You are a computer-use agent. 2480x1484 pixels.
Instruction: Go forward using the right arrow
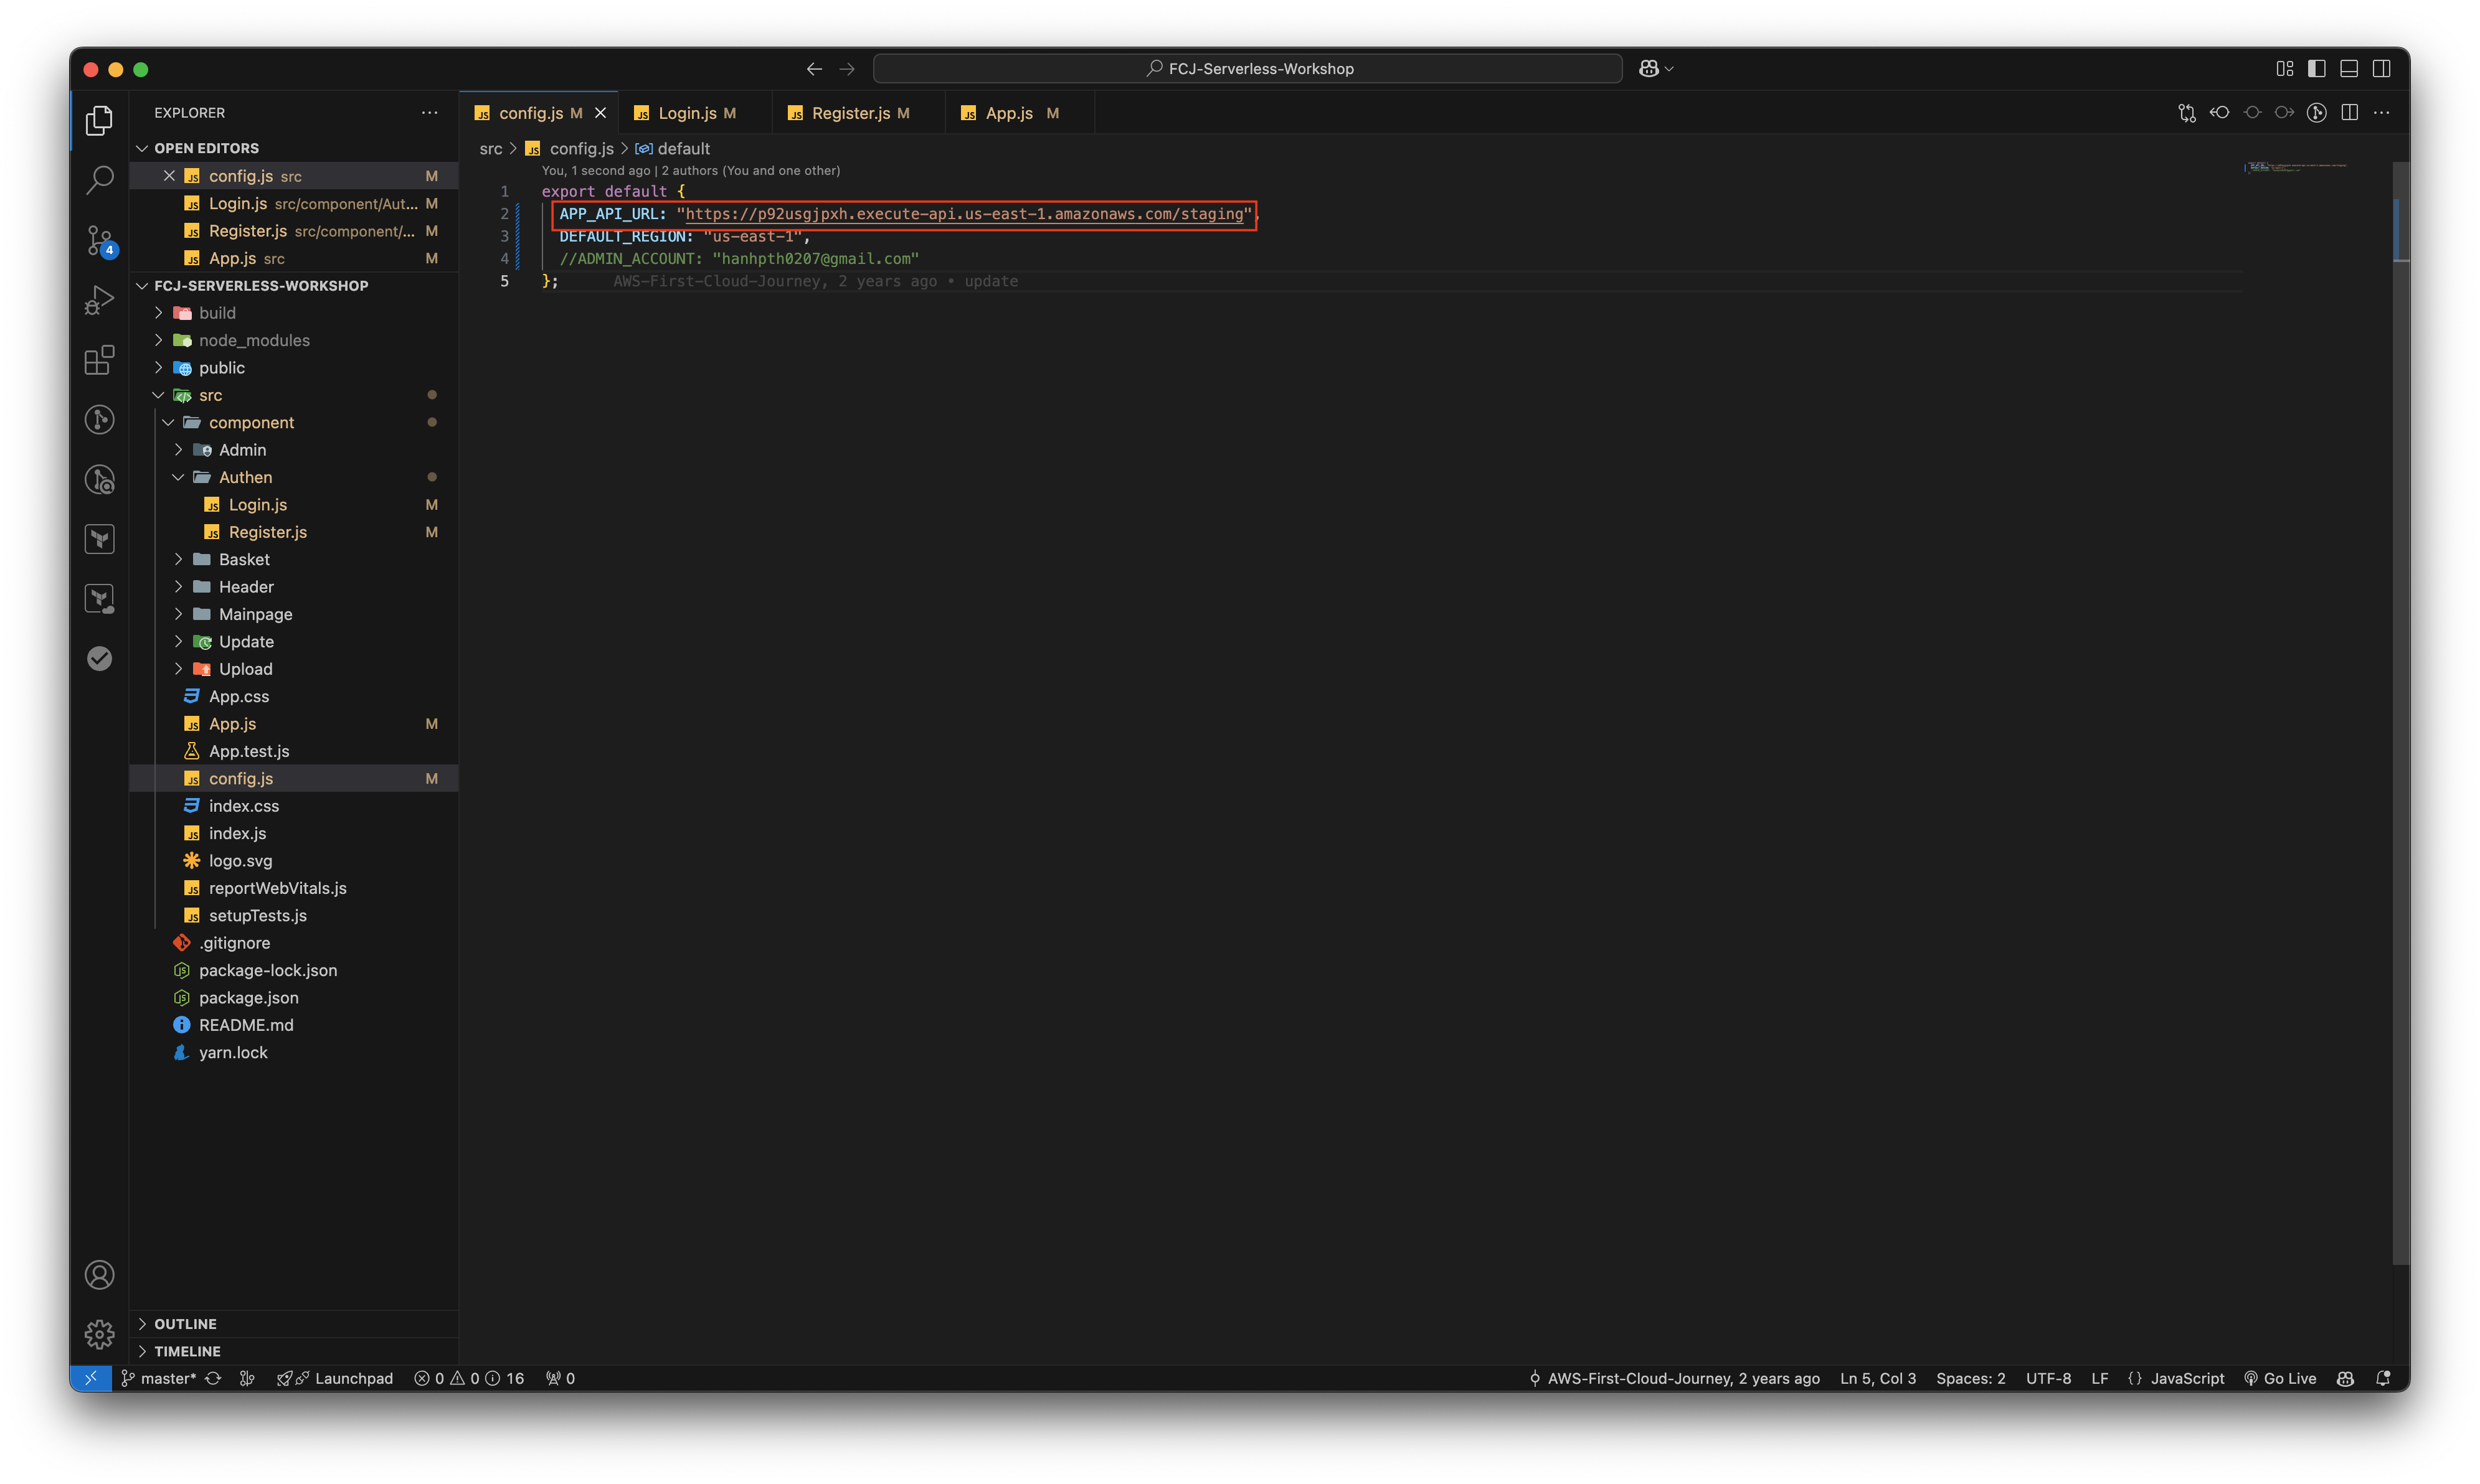848,69
